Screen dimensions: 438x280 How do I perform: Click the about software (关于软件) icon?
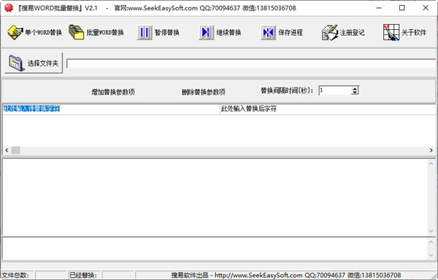coord(391,32)
